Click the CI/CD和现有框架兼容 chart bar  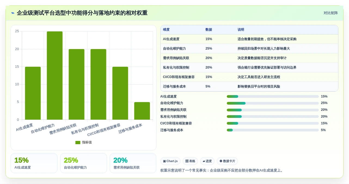120,93
